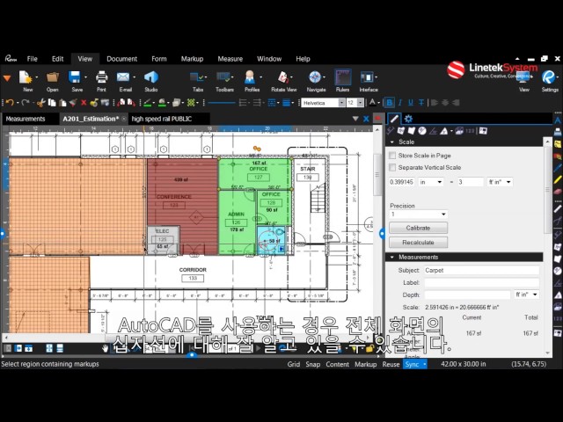Image resolution: width=563 pixels, height=422 pixels.
Task: Click the Toolbars icon
Action: tap(223, 77)
